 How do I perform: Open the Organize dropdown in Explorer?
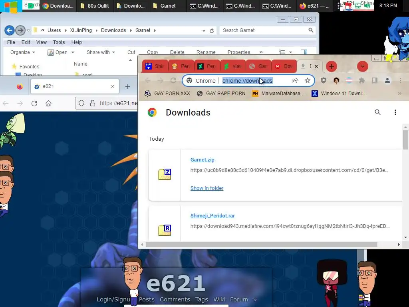[x=23, y=52]
